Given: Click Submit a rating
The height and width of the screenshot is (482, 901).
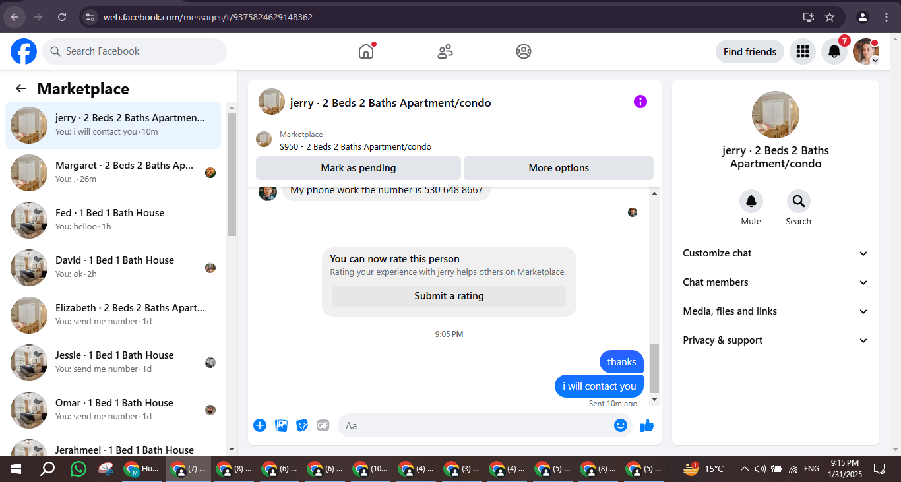Looking at the screenshot, I should tap(449, 296).
